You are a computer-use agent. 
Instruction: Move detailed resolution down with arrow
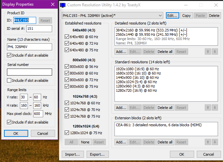click(x=215, y=52)
